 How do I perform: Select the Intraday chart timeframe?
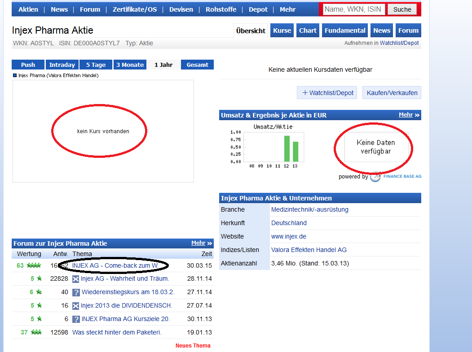click(62, 65)
